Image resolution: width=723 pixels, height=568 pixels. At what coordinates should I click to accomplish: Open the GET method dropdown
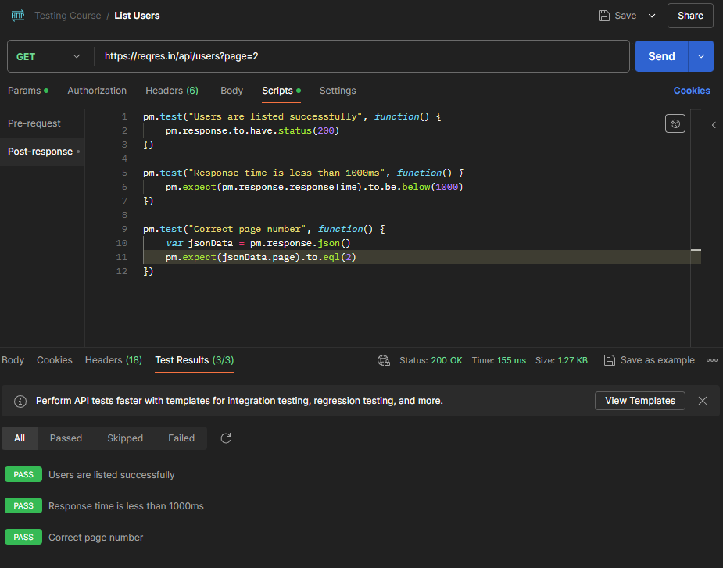(x=48, y=56)
